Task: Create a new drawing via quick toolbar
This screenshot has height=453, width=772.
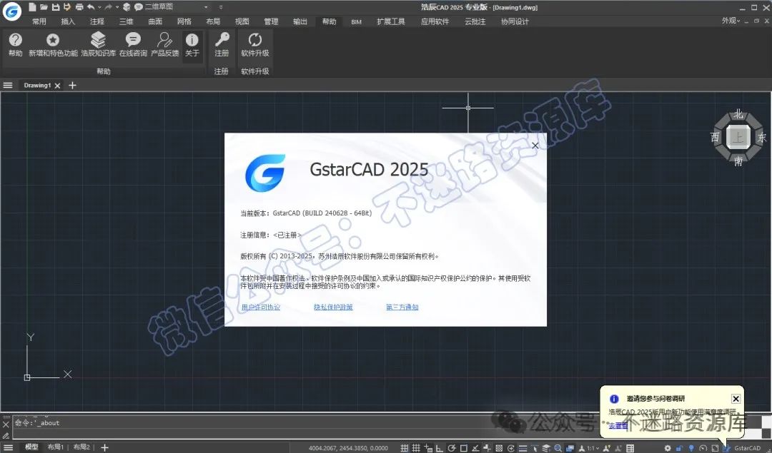Action: pyautogui.click(x=32, y=7)
